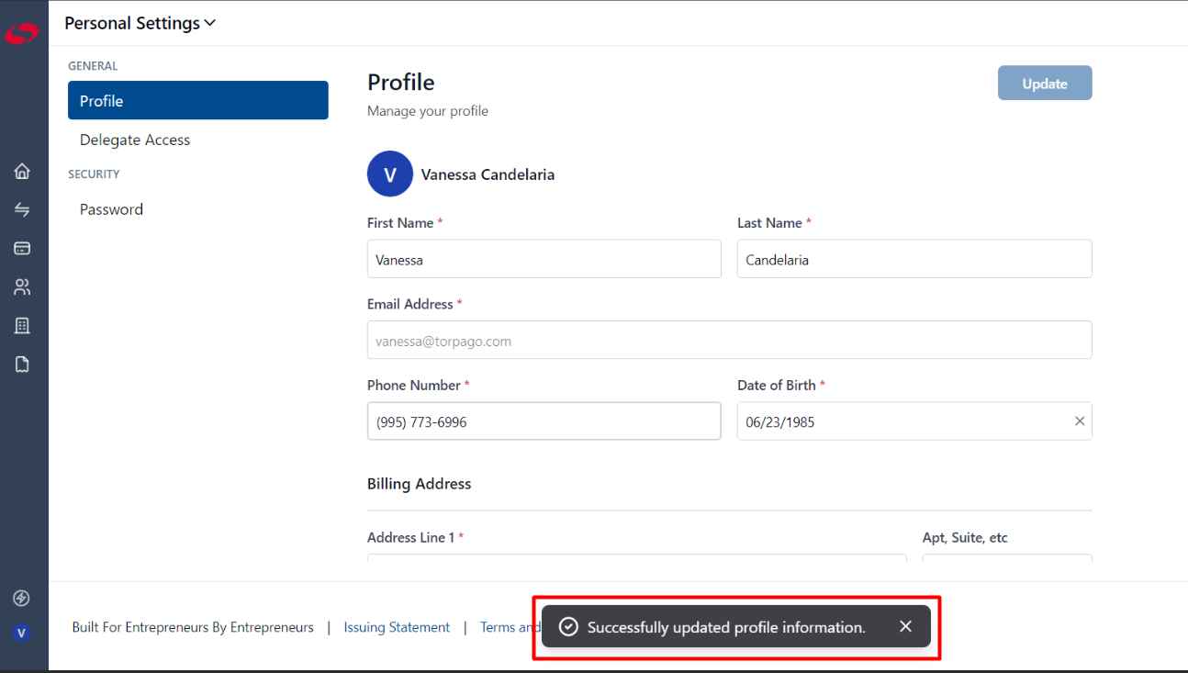The image size is (1188, 673).
Task: Open the Home icon in sidebar
Action: tap(22, 172)
